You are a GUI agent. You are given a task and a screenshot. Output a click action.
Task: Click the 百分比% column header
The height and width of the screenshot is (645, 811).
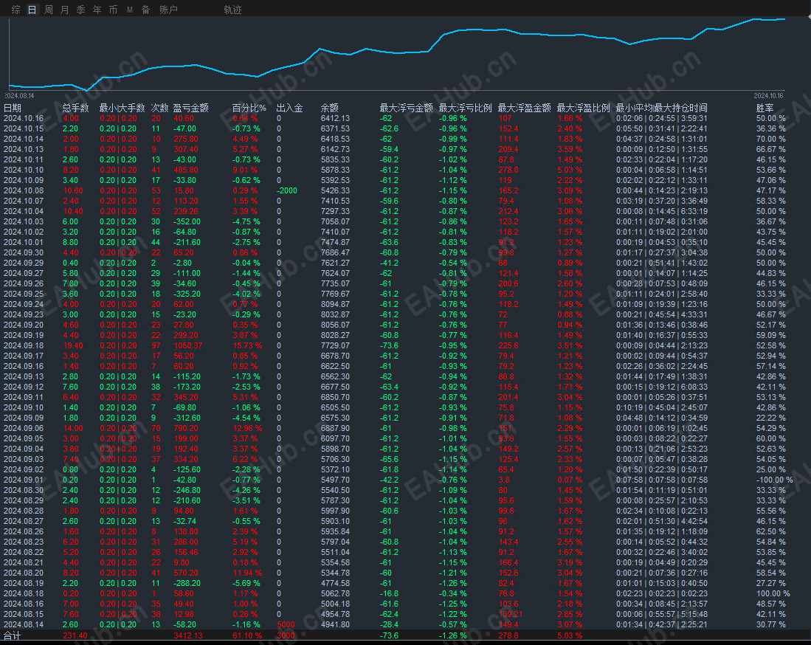click(249, 108)
